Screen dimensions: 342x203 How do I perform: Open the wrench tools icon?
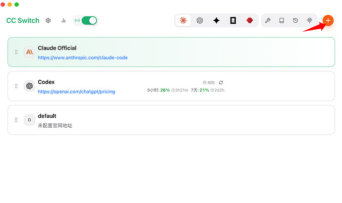point(268,20)
